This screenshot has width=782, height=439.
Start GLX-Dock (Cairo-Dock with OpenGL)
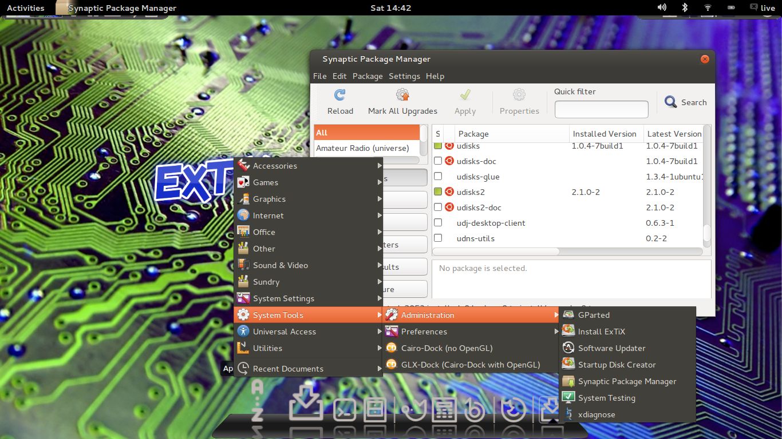(471, 365)
